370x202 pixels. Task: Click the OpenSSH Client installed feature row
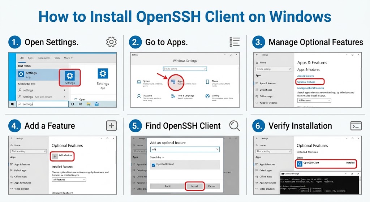pos(326,163)
